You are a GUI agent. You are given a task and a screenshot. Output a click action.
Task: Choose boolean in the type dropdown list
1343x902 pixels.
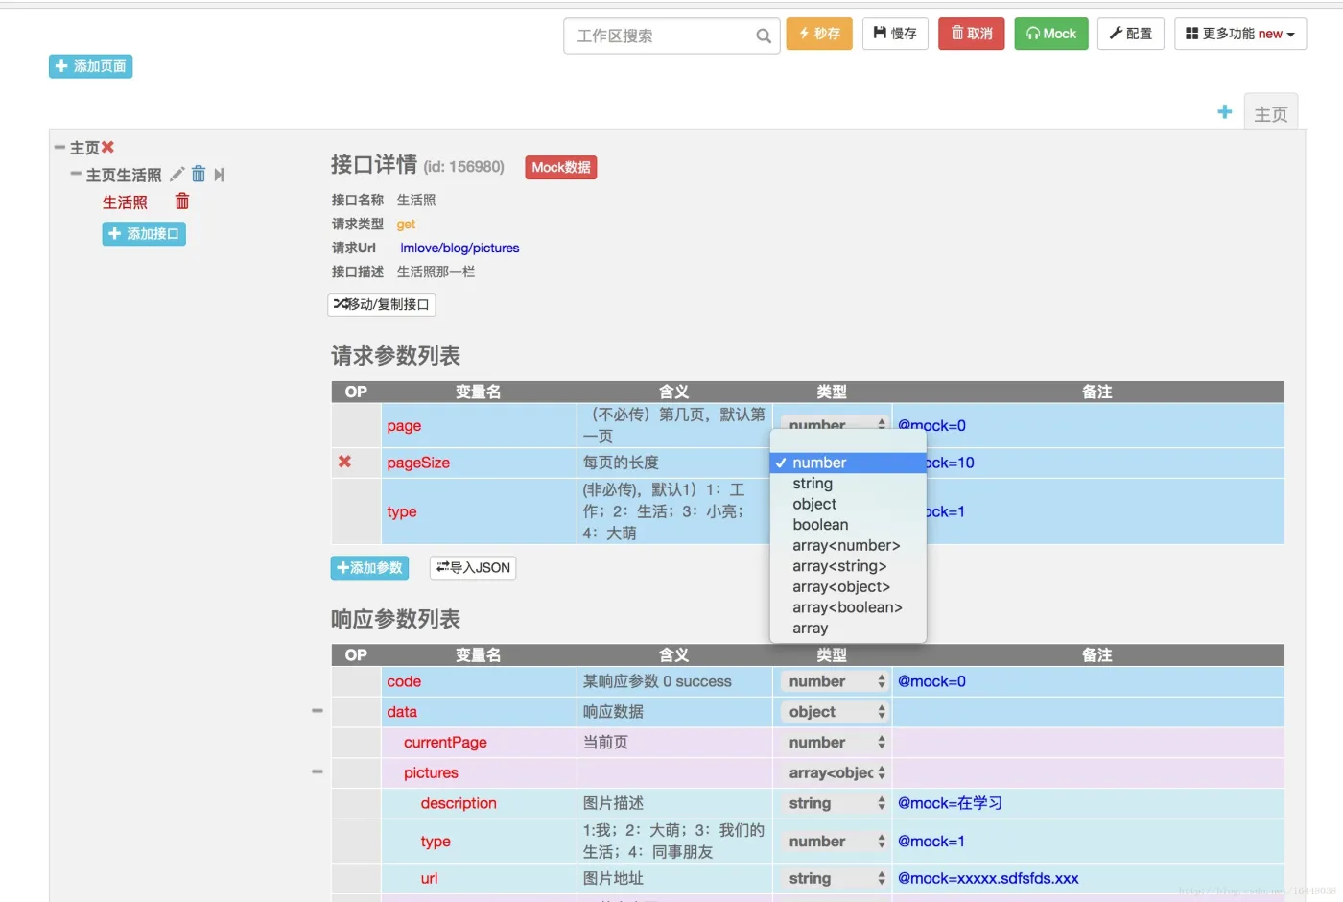point(848,525)
